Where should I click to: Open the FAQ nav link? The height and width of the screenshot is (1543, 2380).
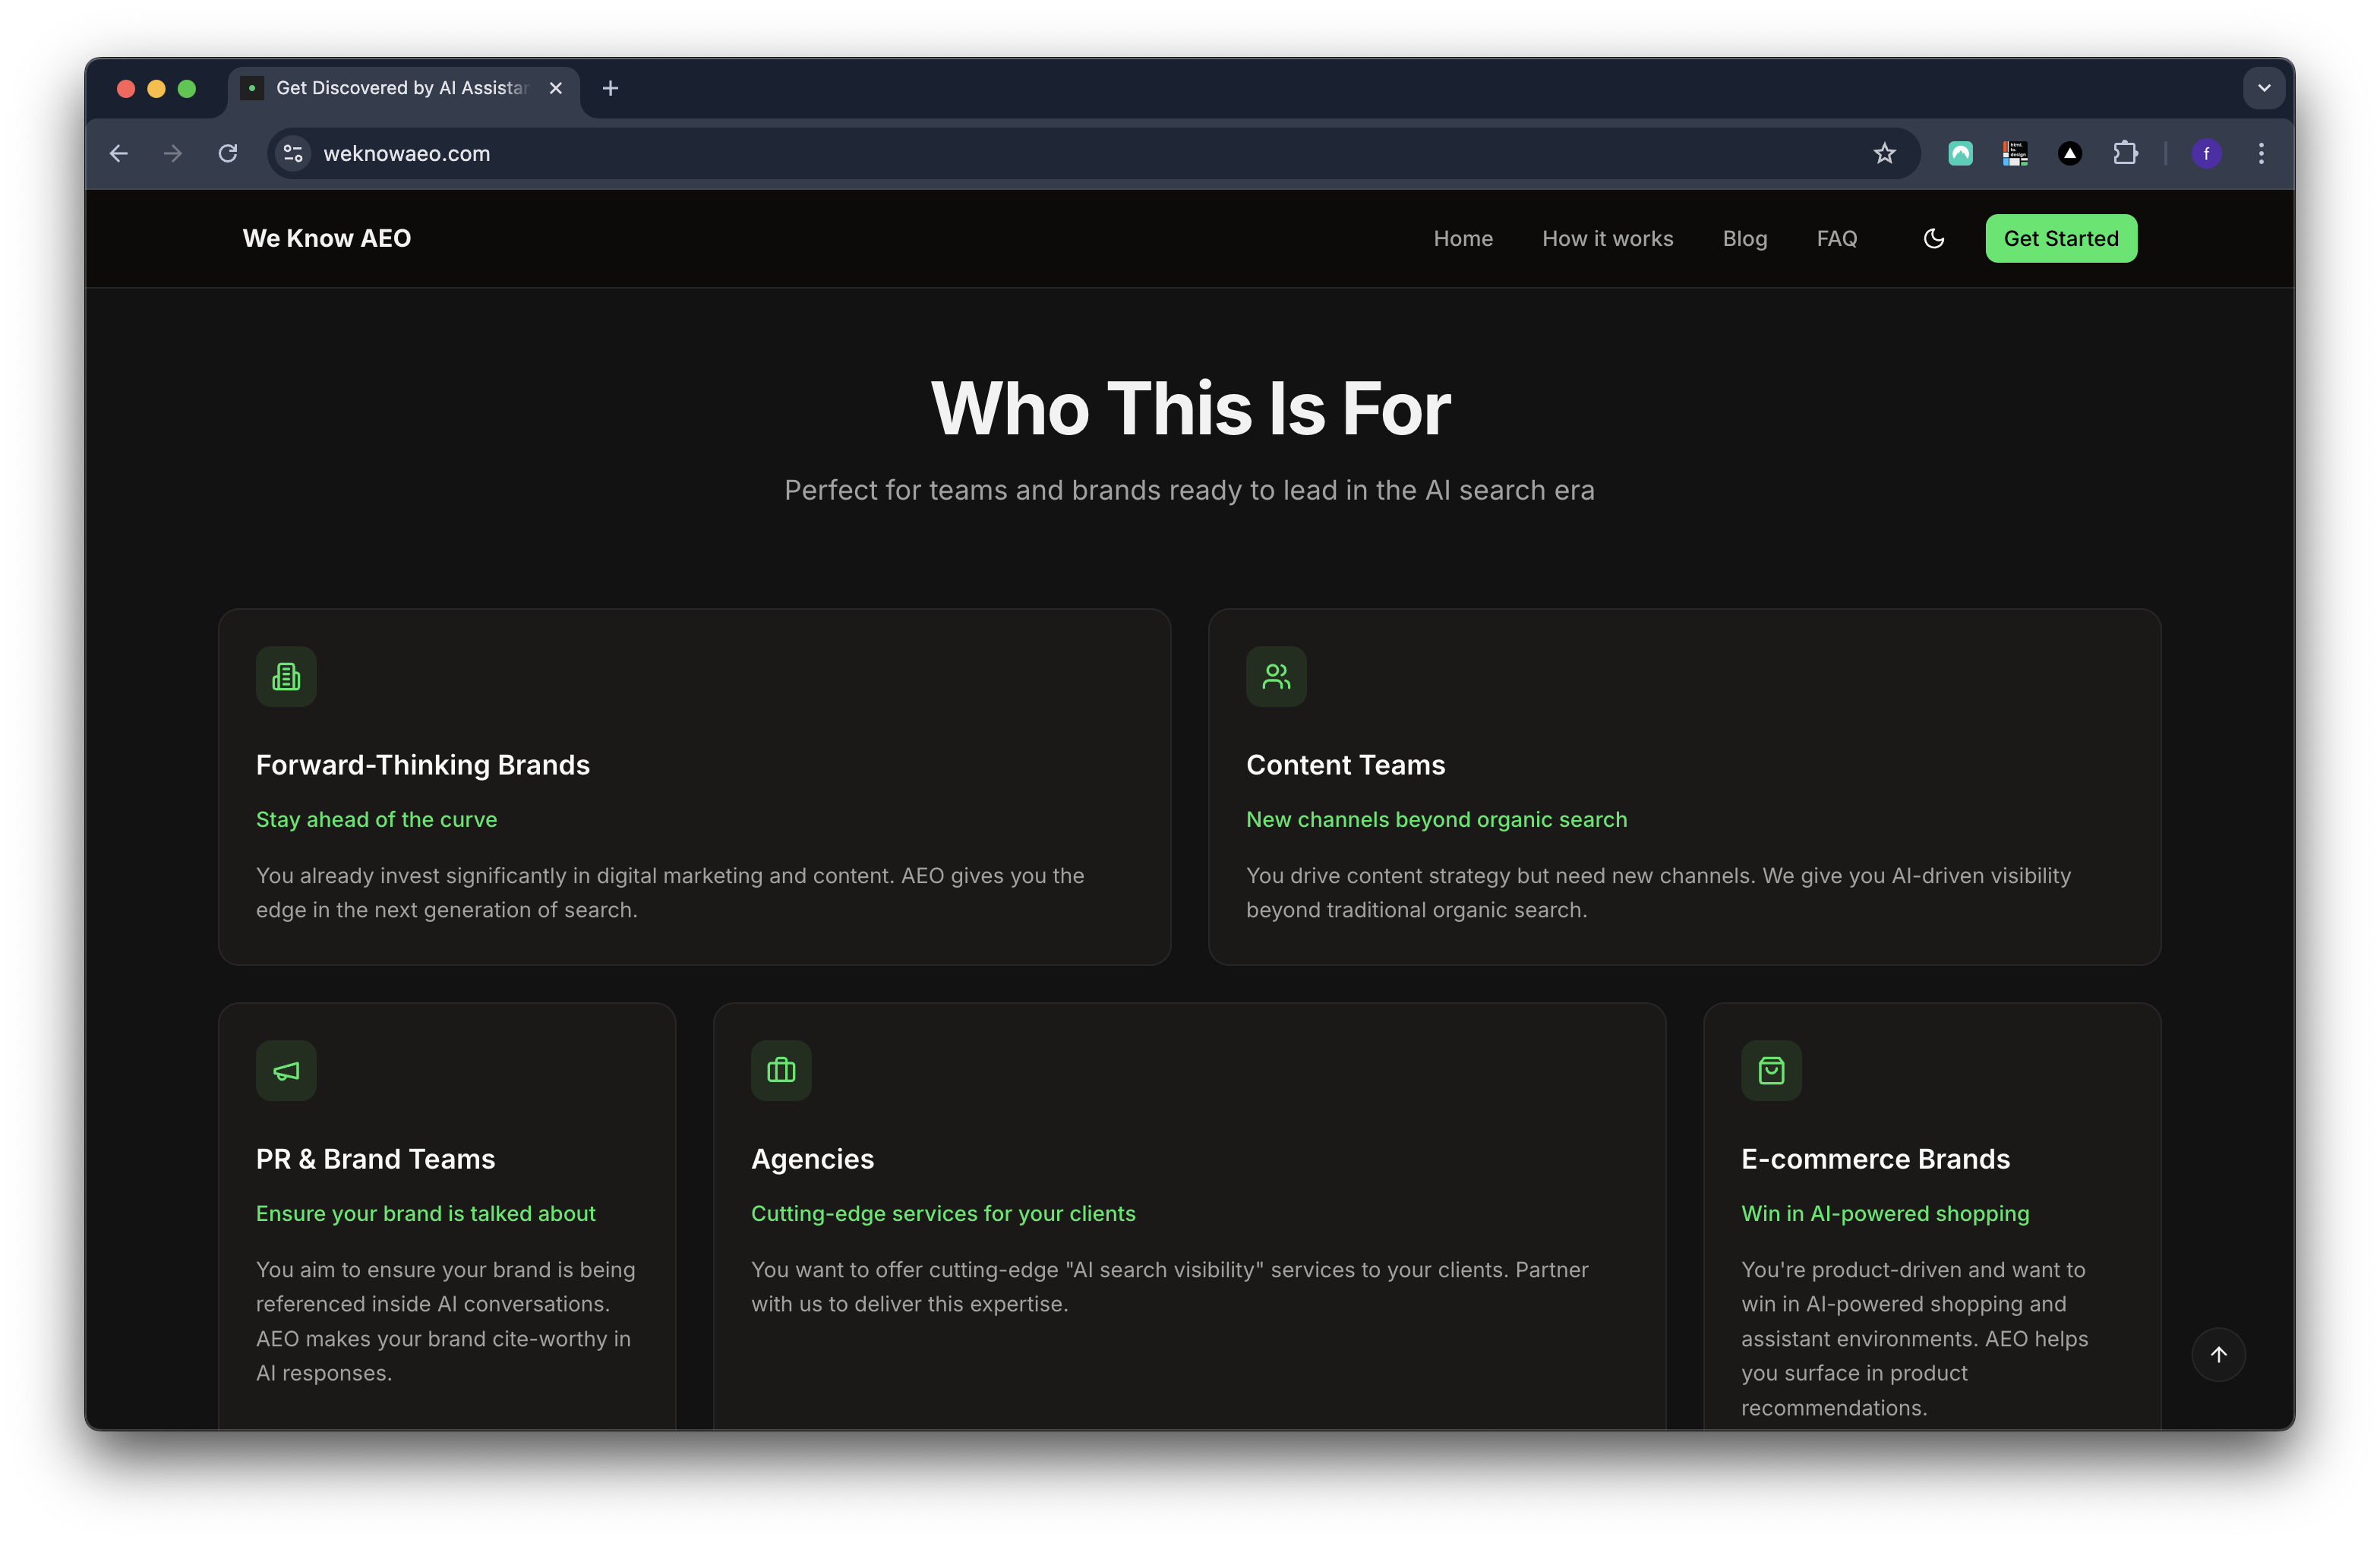pyautogui.click(x=1836, y=238)
